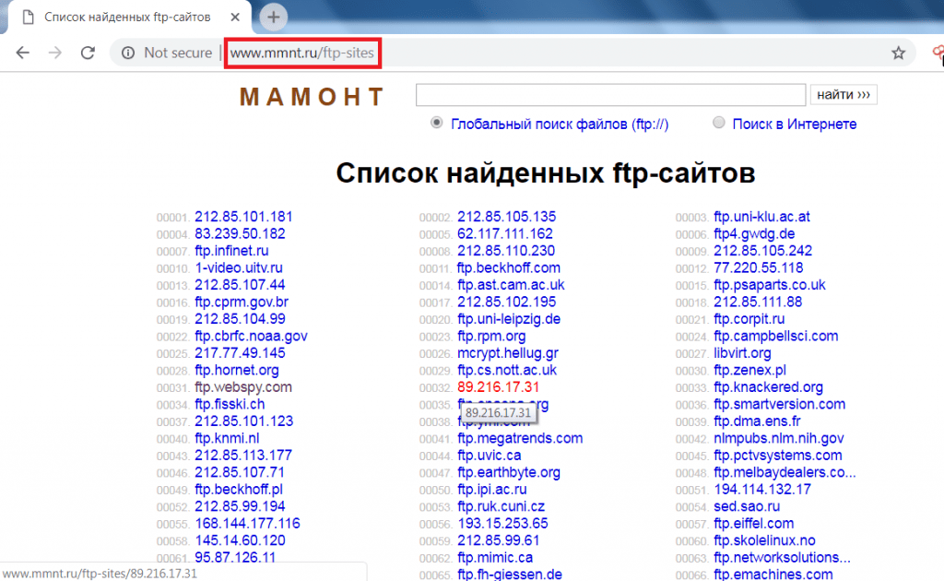Click the partially visible icon right of the star
944x581 pixels.
coord(937,53)
